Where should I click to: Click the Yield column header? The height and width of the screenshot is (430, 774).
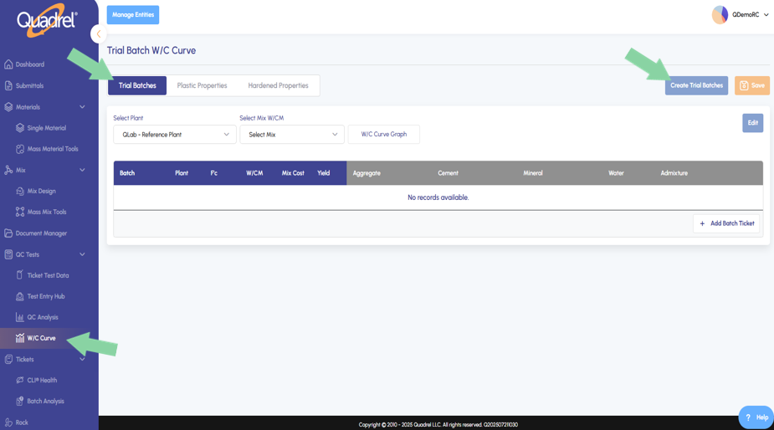click(x=323, y=173)
